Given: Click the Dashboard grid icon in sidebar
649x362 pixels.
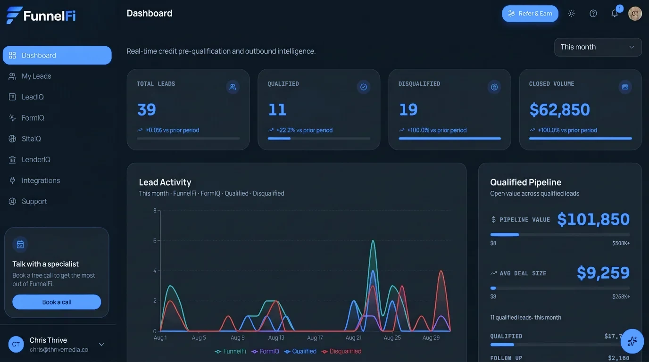Looking at the screenshot, I should (x=12, y=55).
